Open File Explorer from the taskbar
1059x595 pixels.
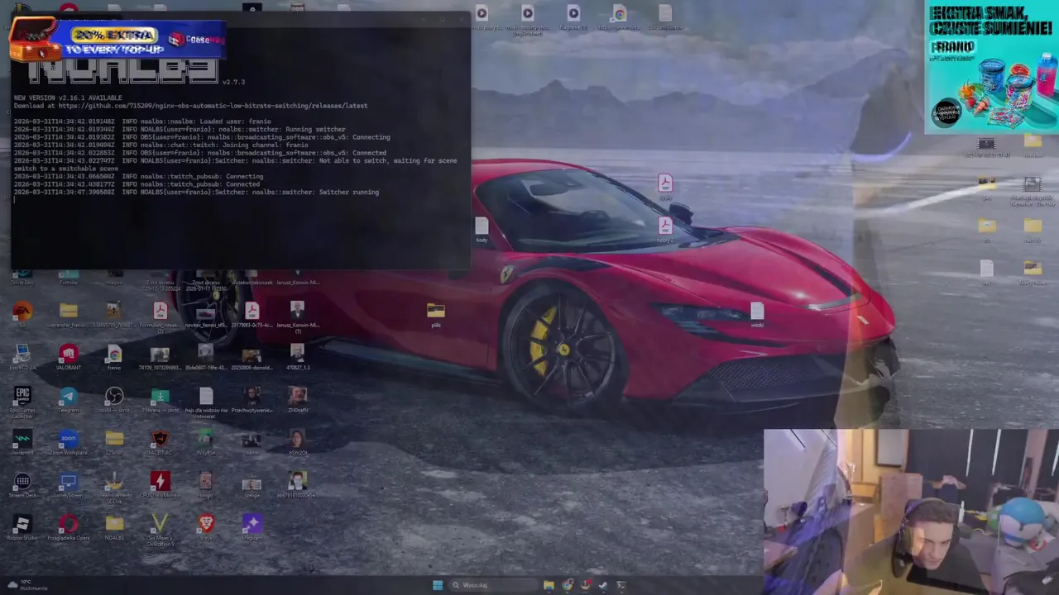(x=549, y=585)
